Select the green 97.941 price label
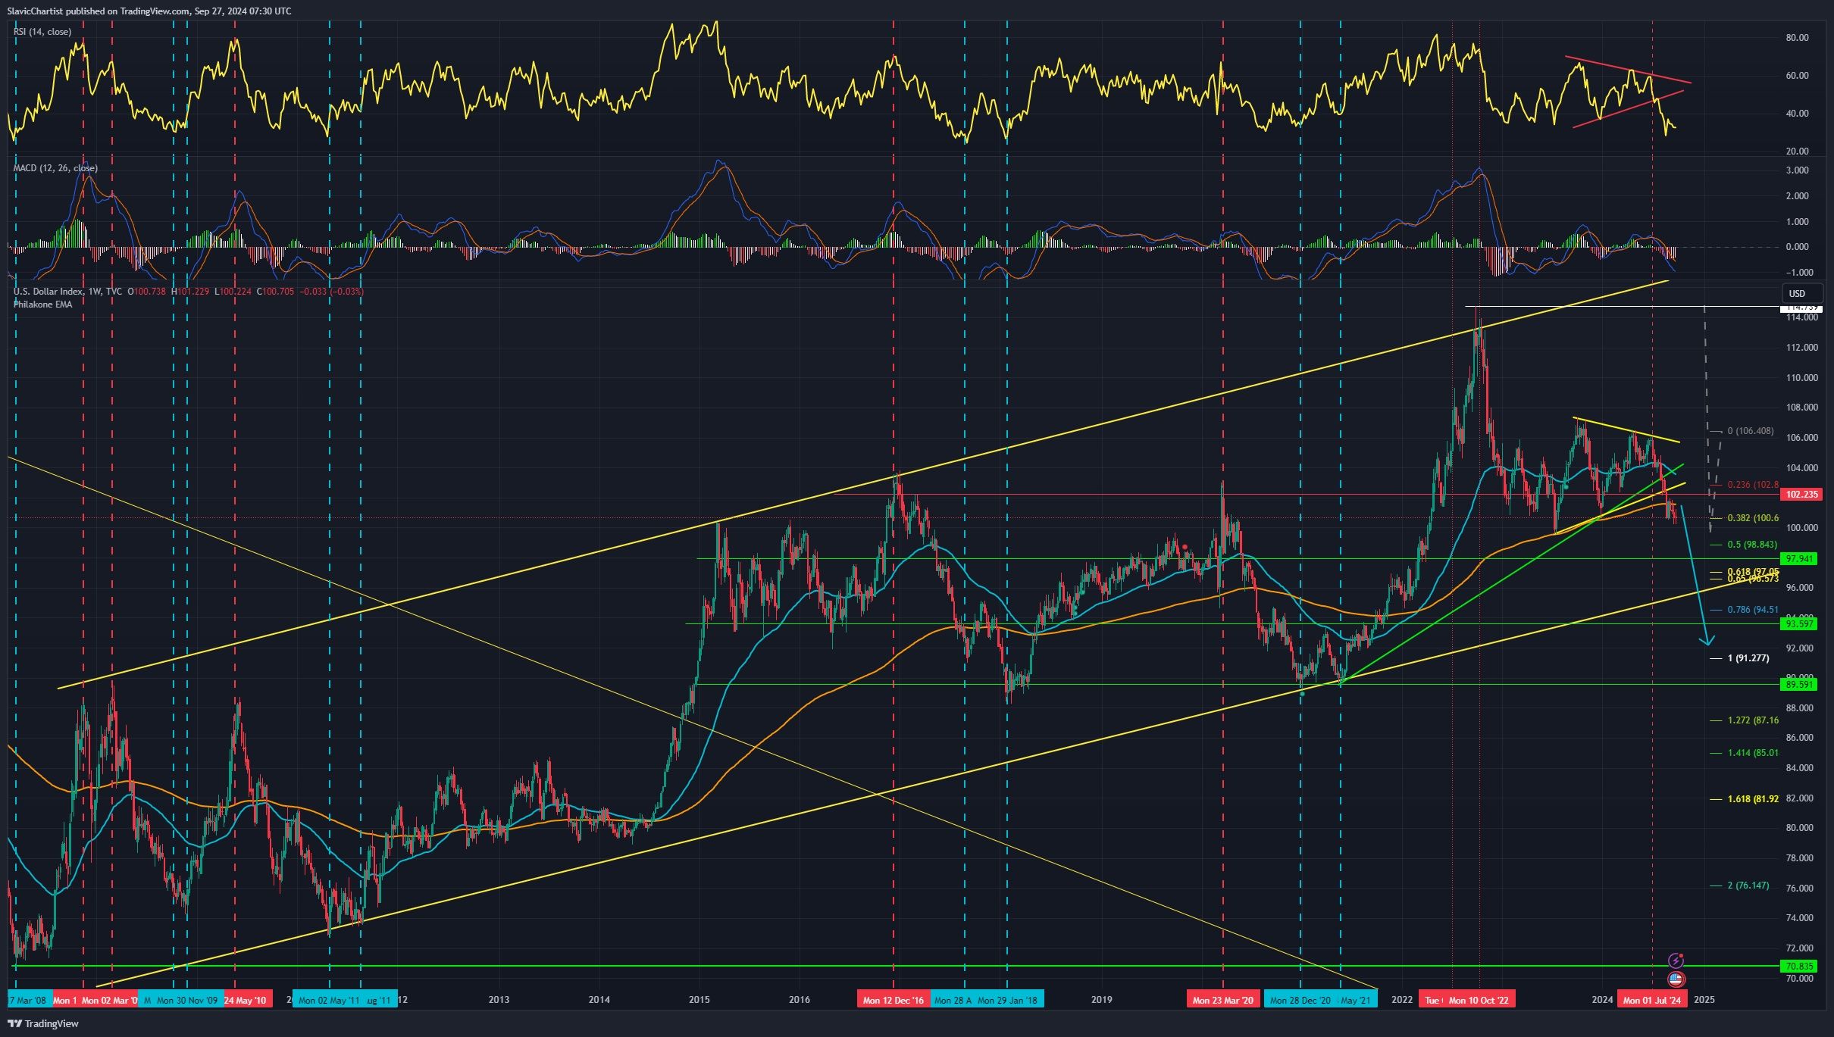1834x1037 pixels. (1801, 559)
